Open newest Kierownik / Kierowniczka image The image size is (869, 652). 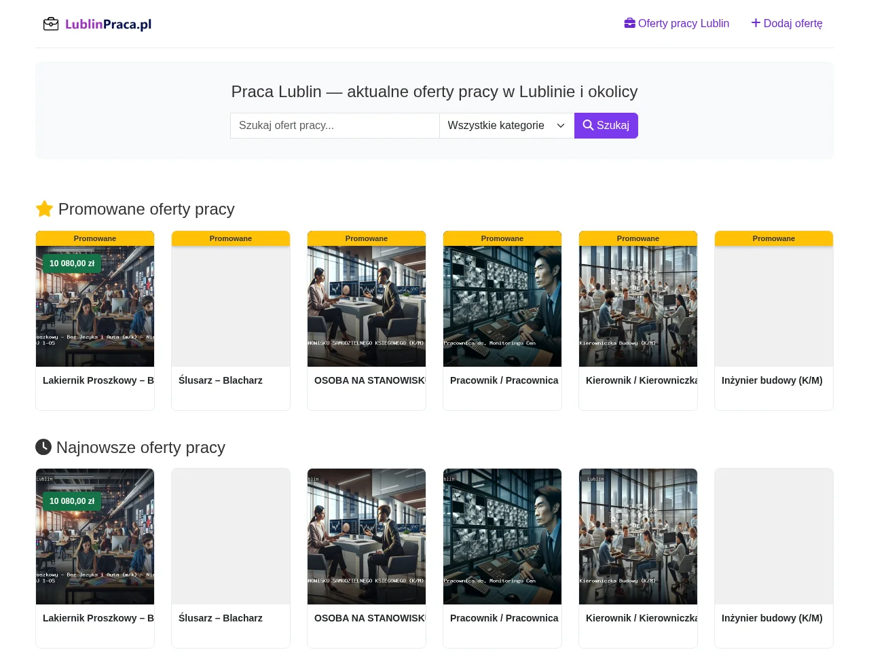pyautogui.click(x=638, y=537)
